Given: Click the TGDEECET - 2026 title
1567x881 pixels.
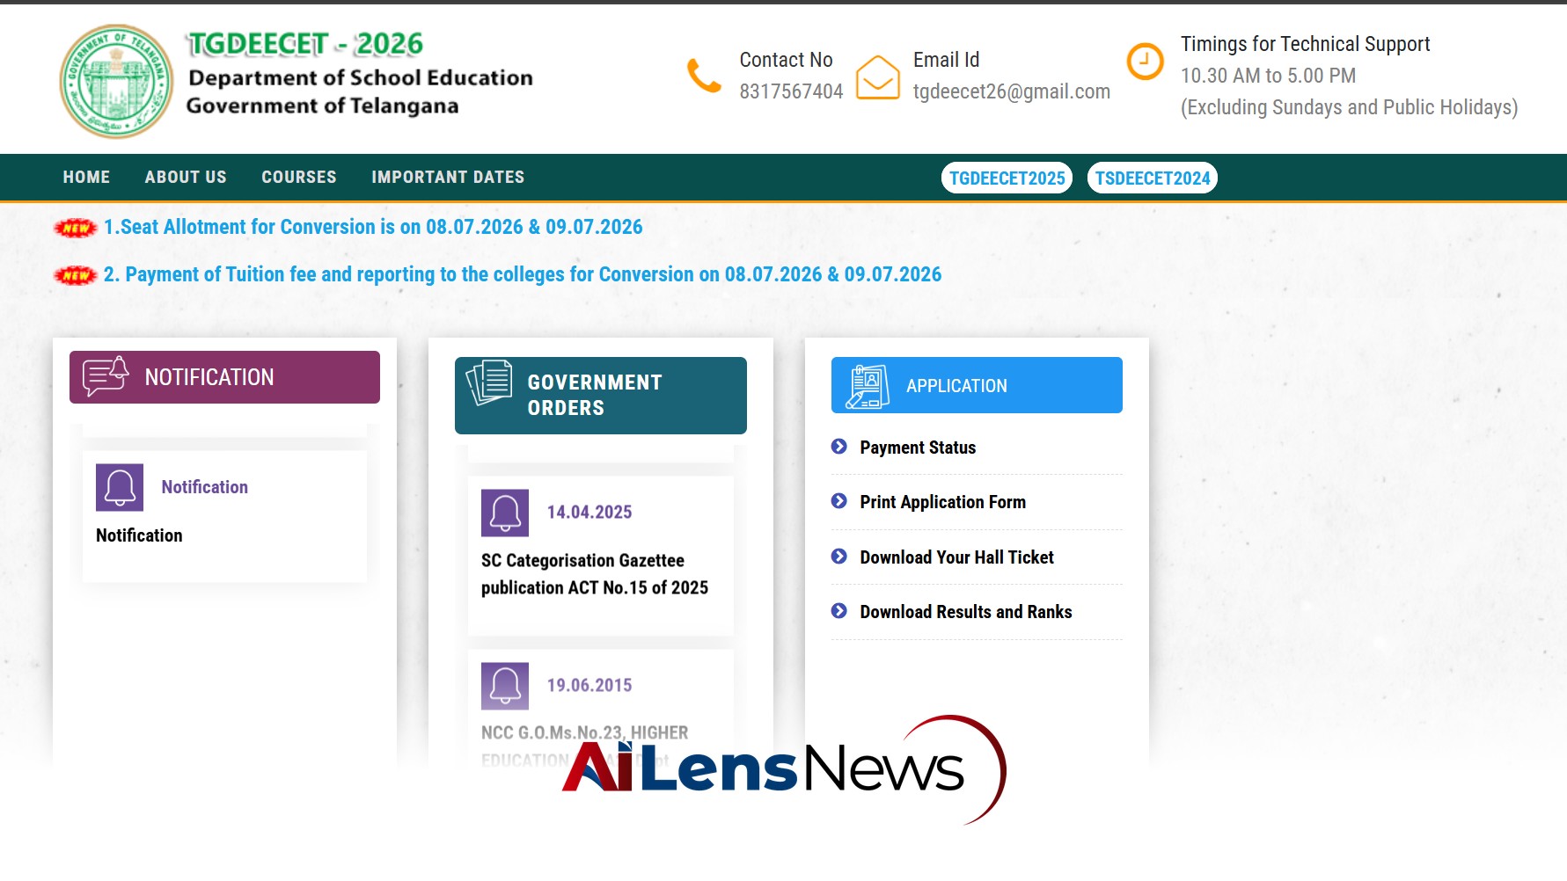Looking at the screenshot, I should tap(304, 44).
